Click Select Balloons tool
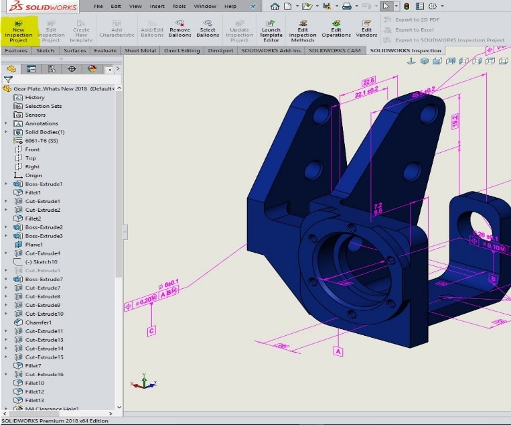The image size is (511, 425). (x=208, y=29)
